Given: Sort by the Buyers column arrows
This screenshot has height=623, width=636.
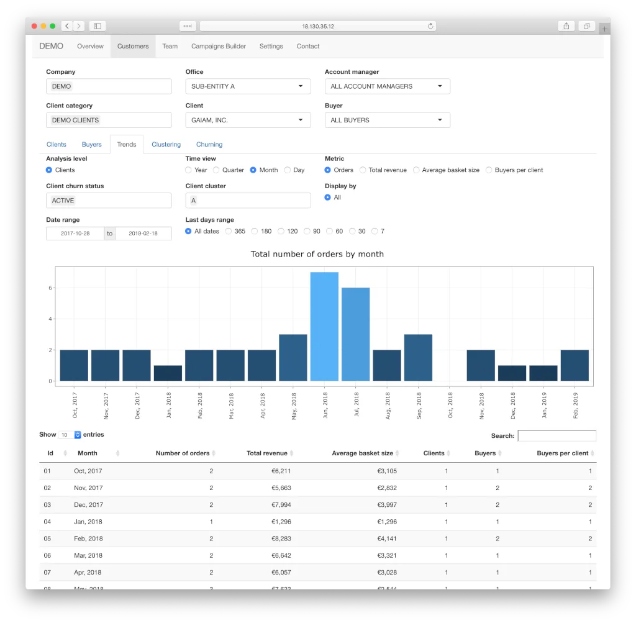Looking at the screenshot, I should pyautogui.click(x=500, y=453).
